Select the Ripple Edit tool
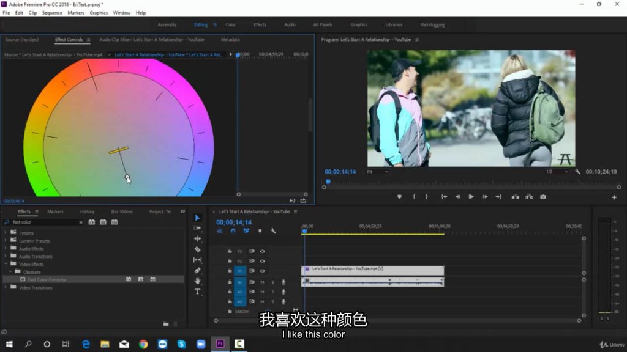Image resolution: width=627 pixels, height=352 pixels. pyautogui.click(x=198, y=239)
